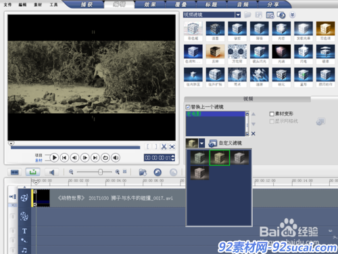Step to next frame
The image size is (338, 254).
click(x=85, y=158)
